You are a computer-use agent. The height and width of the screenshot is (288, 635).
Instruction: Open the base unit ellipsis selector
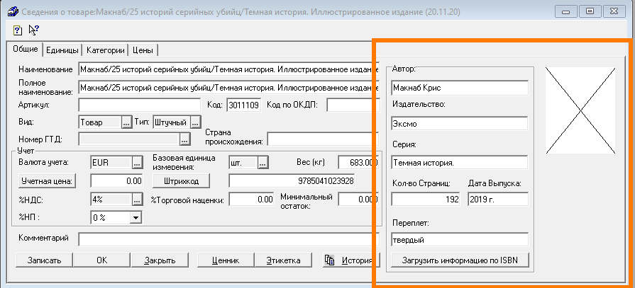pyautogui.click(x=262, y=162)
